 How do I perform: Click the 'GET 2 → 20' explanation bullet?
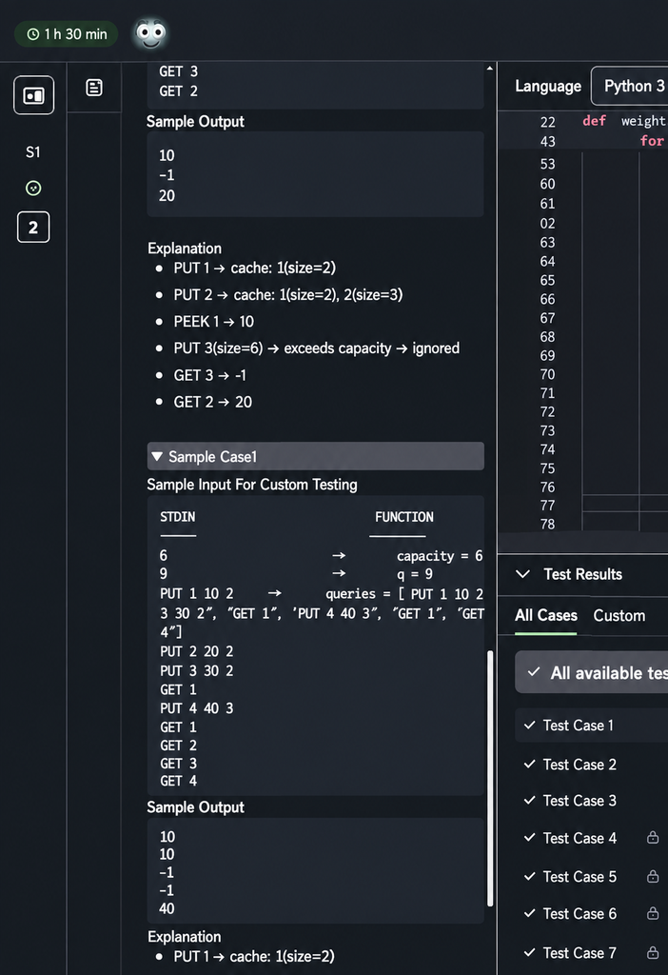(x=212, y=403)
